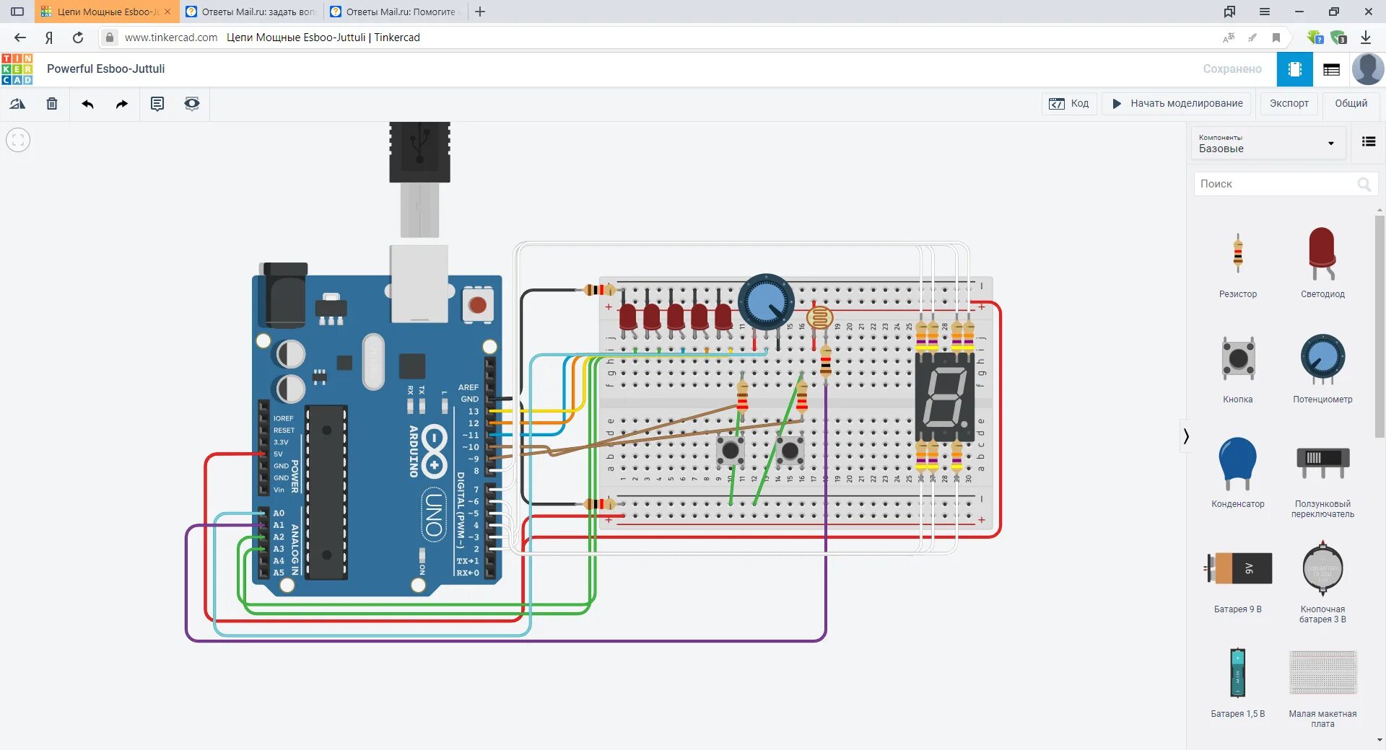Open the browser side panel icon

pyautogui.click(x=17, y=12)
